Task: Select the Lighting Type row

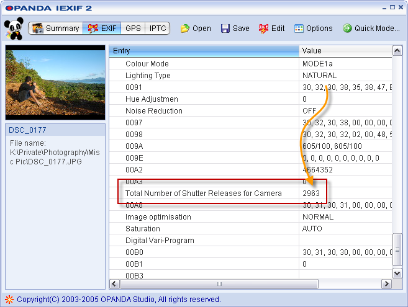Action: 251,76
